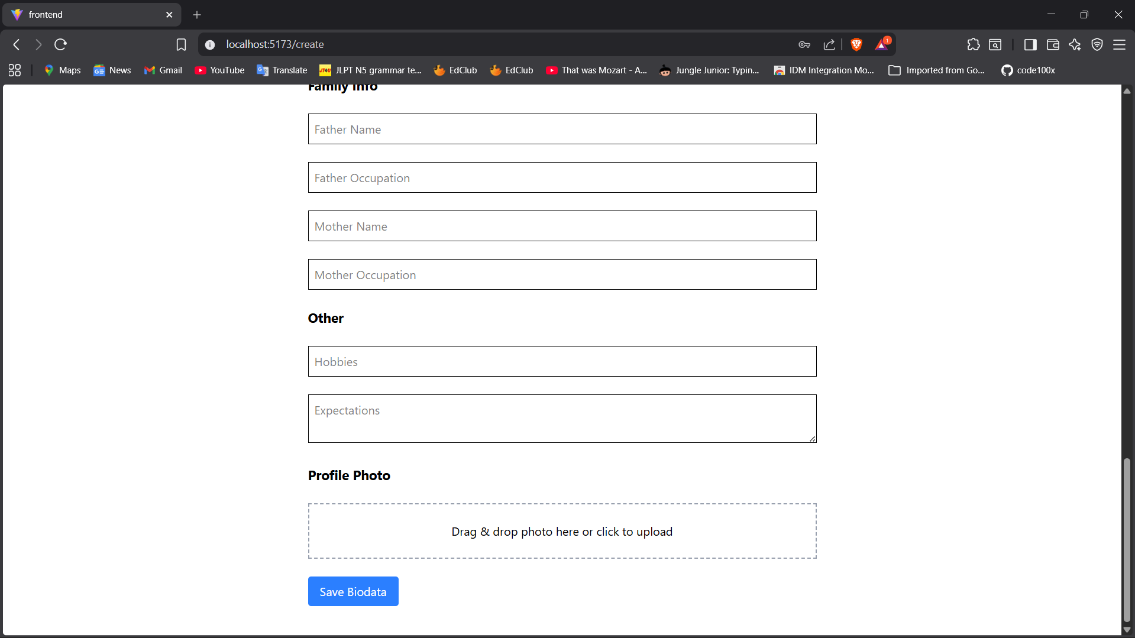Open the tab groups grid button
1135x638 pixels.
(15, 70)
